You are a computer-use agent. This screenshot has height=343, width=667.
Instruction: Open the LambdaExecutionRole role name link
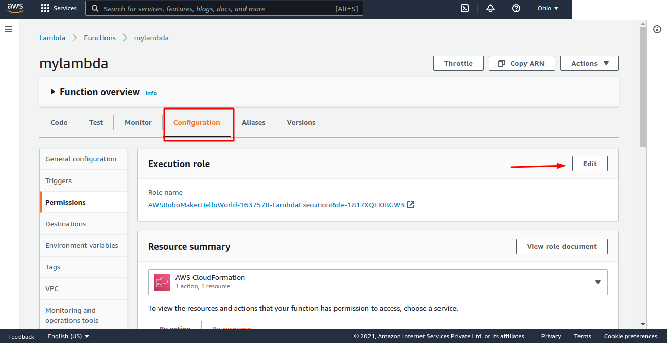tap(276, 205)
